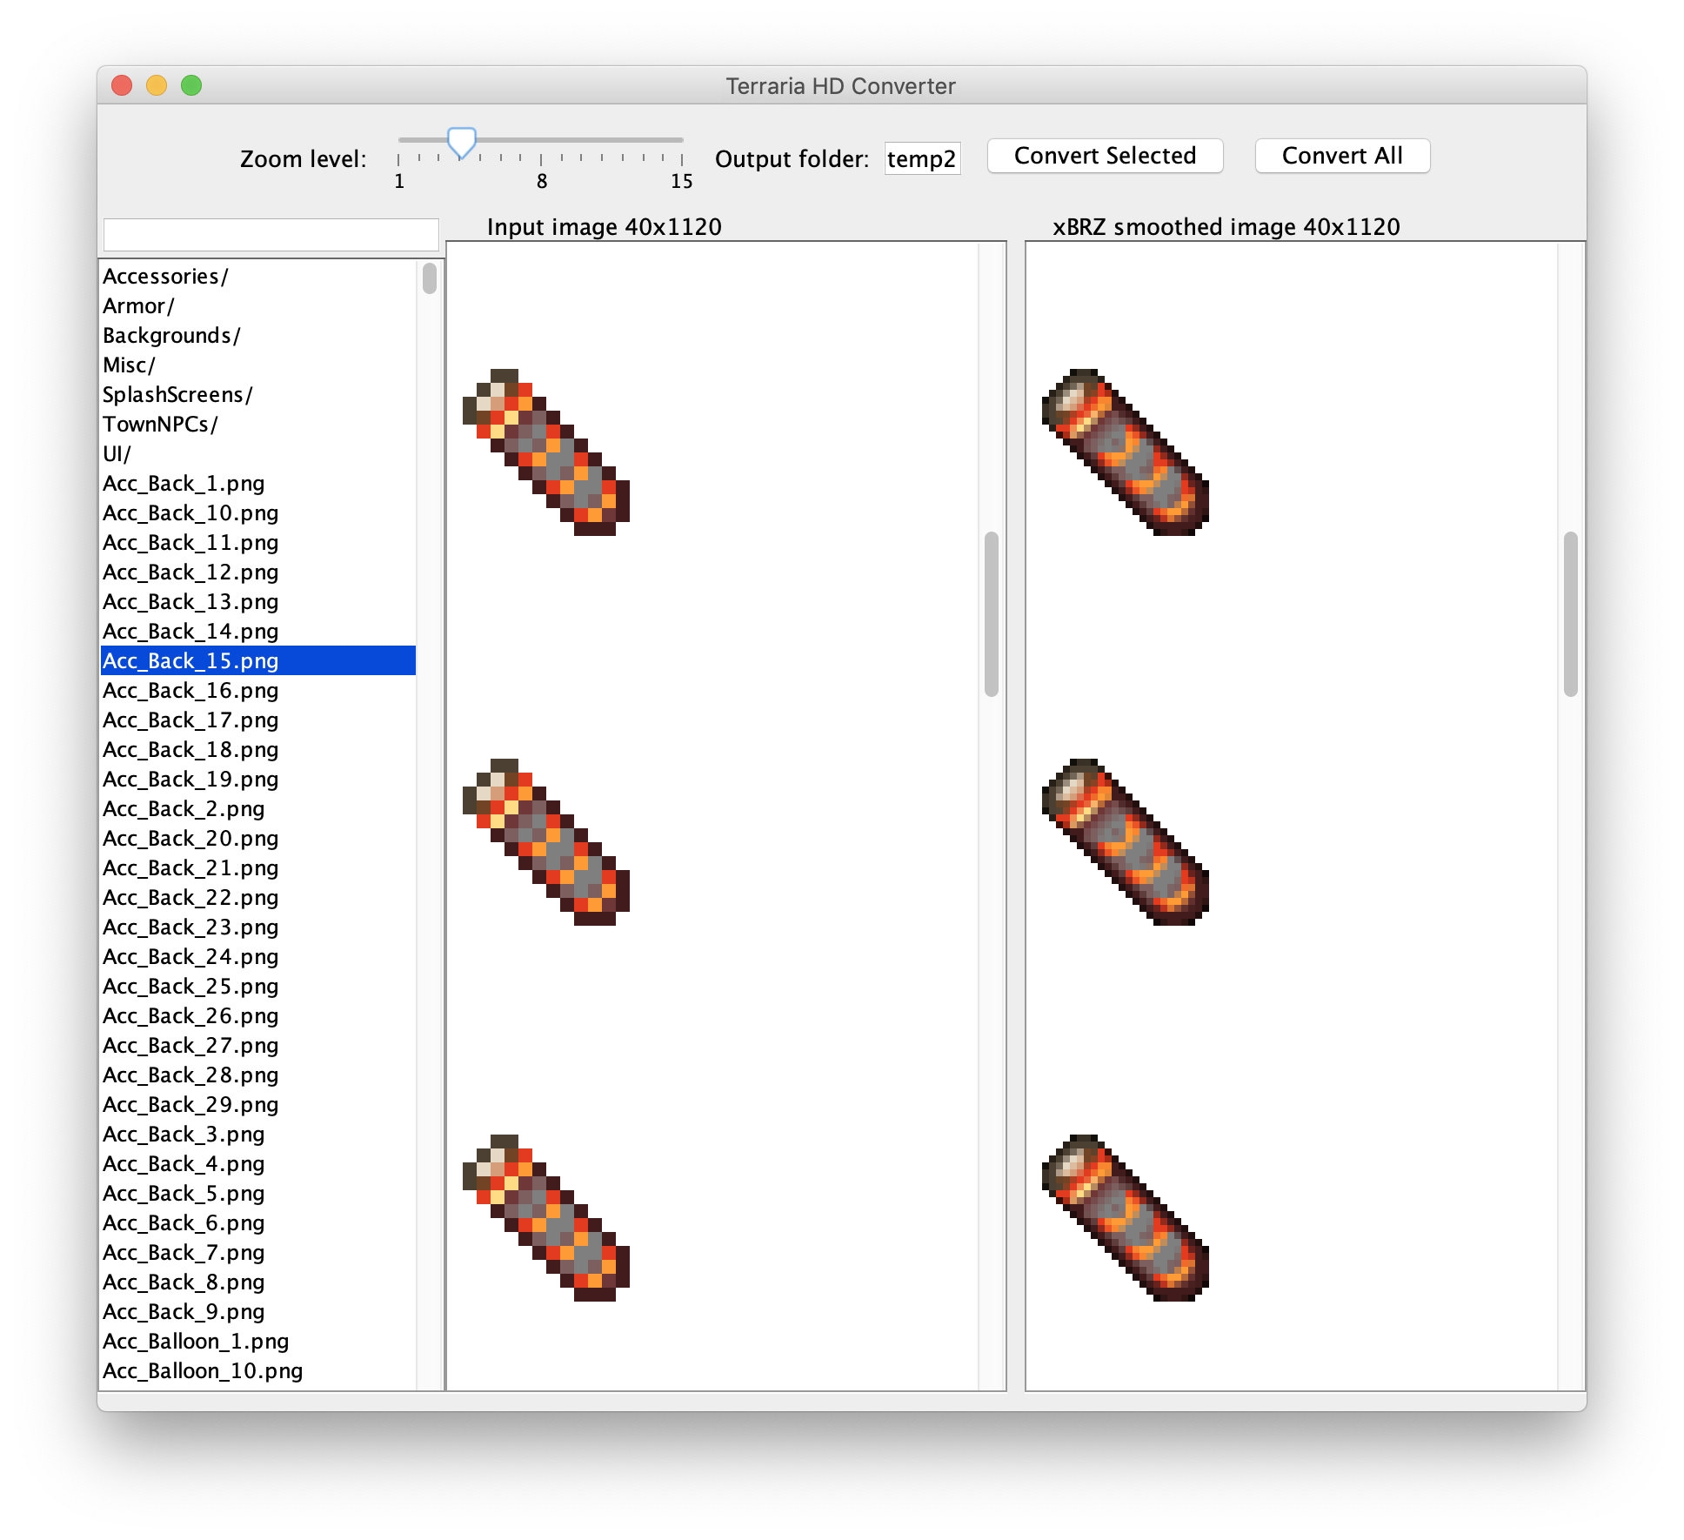Select Acc_Back_18.png in file list
The height and width of the screenshot is (1540, 1684).
(258, 749)
